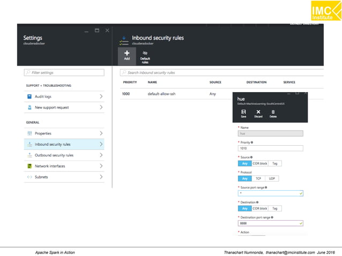Expand the Subnets chevron
This screenshot has width=342, height=256.
101,177
